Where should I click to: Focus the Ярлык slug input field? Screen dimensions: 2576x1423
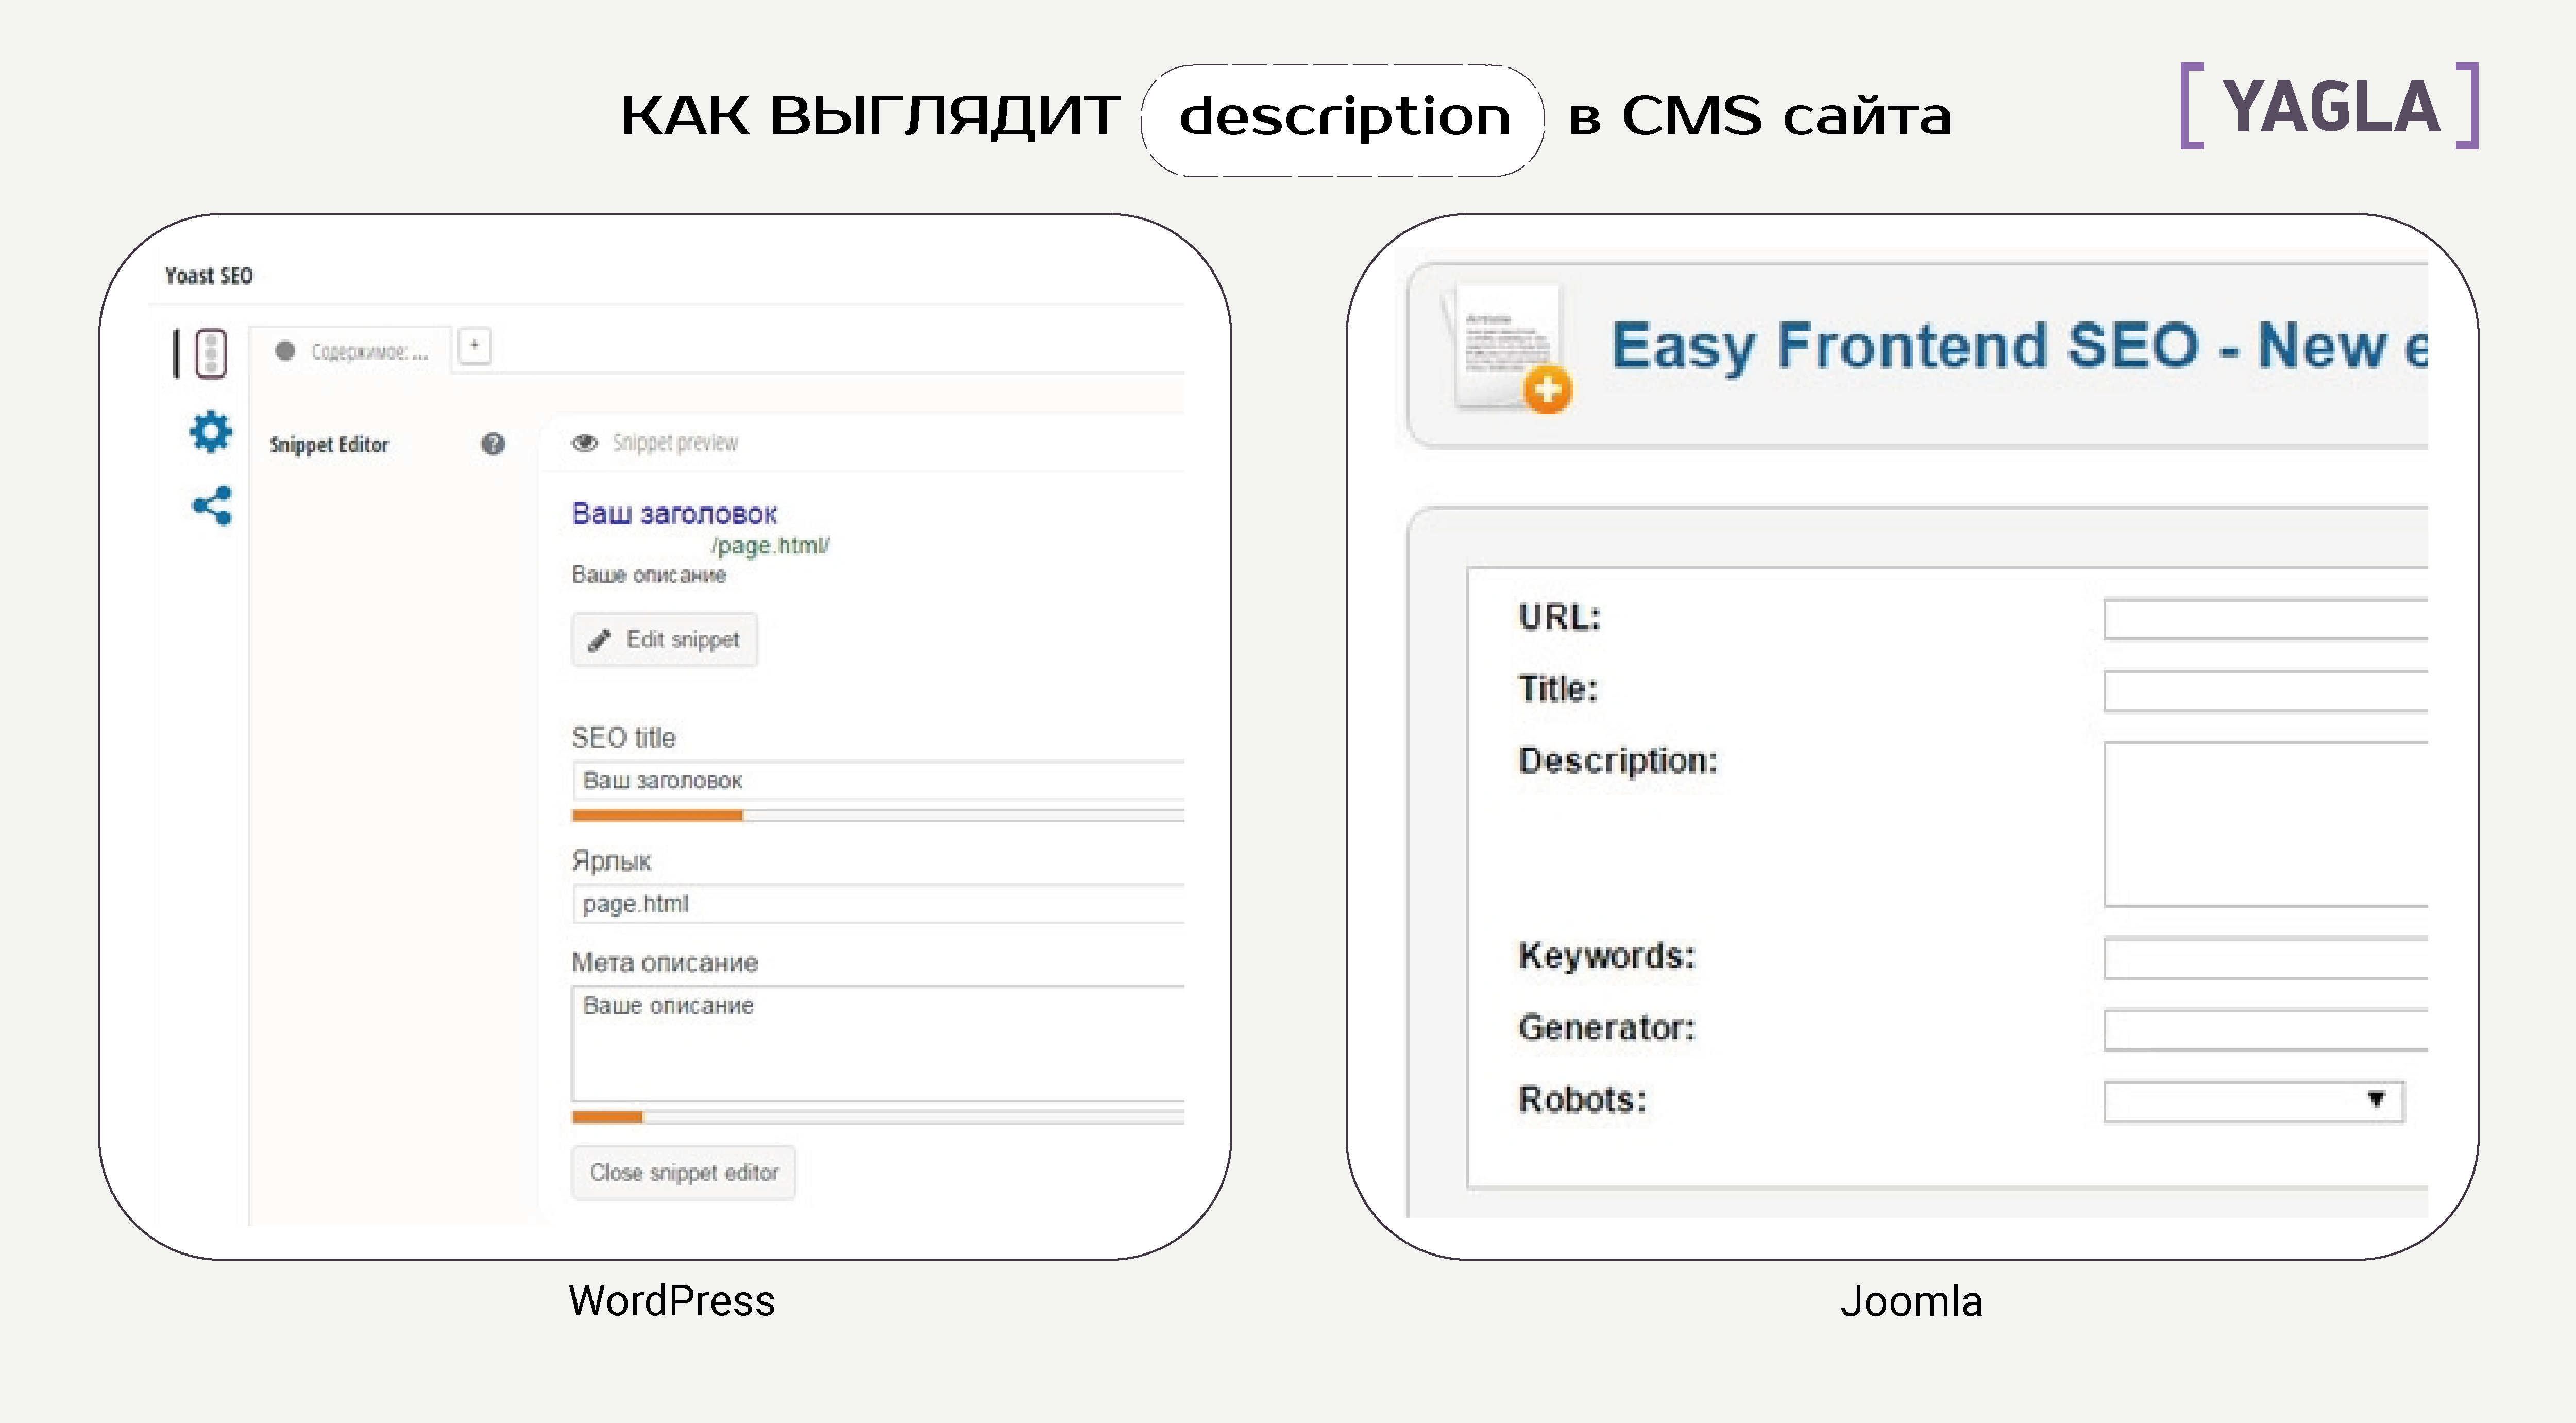(878, 904)
